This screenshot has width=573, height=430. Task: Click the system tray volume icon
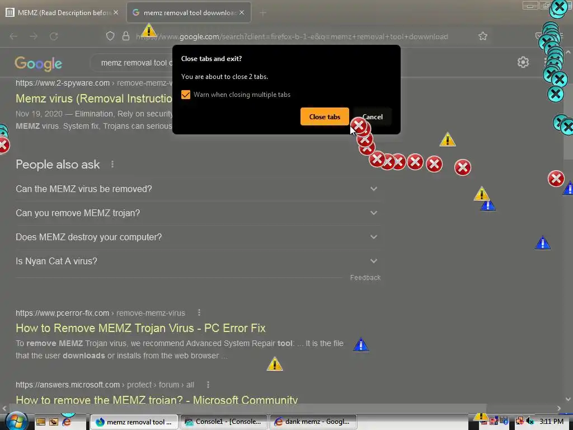coord(530,422)
